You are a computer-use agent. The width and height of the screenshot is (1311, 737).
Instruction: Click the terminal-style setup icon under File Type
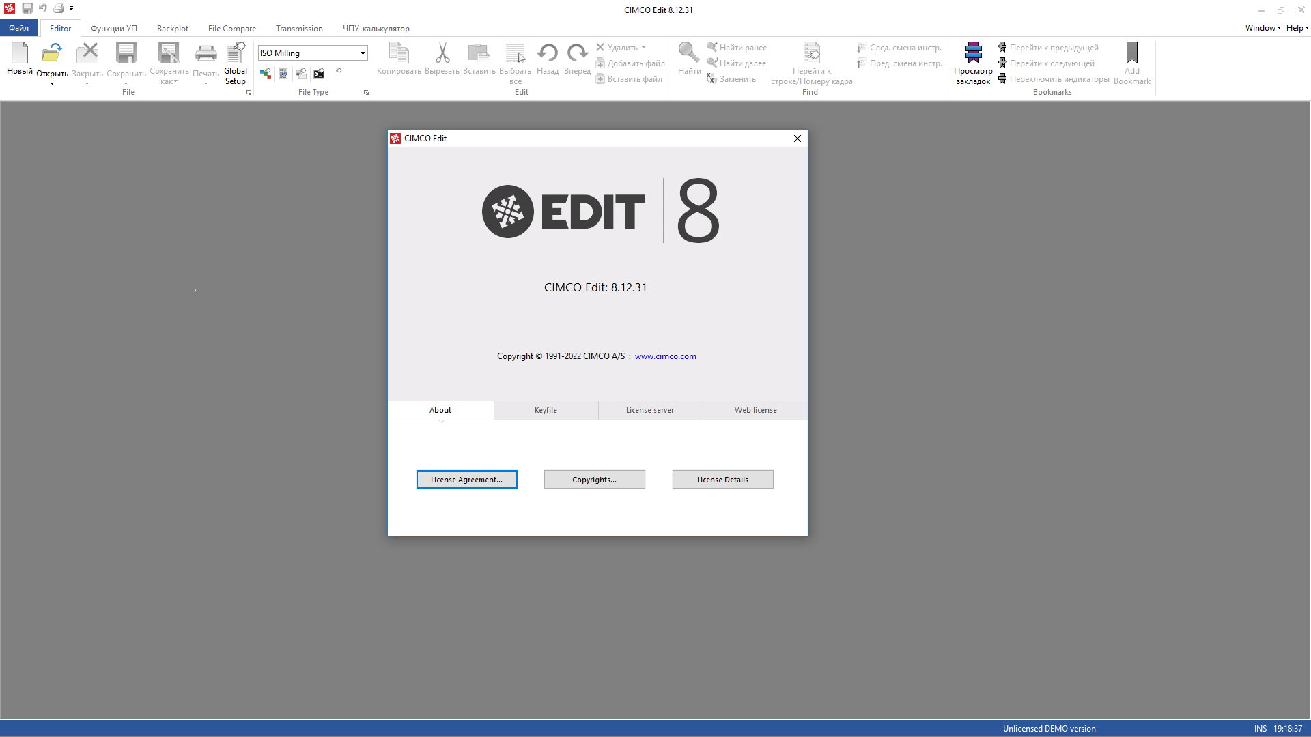(319, 74)
